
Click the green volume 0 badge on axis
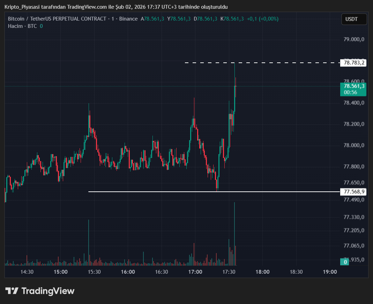(x=345, y=262)
